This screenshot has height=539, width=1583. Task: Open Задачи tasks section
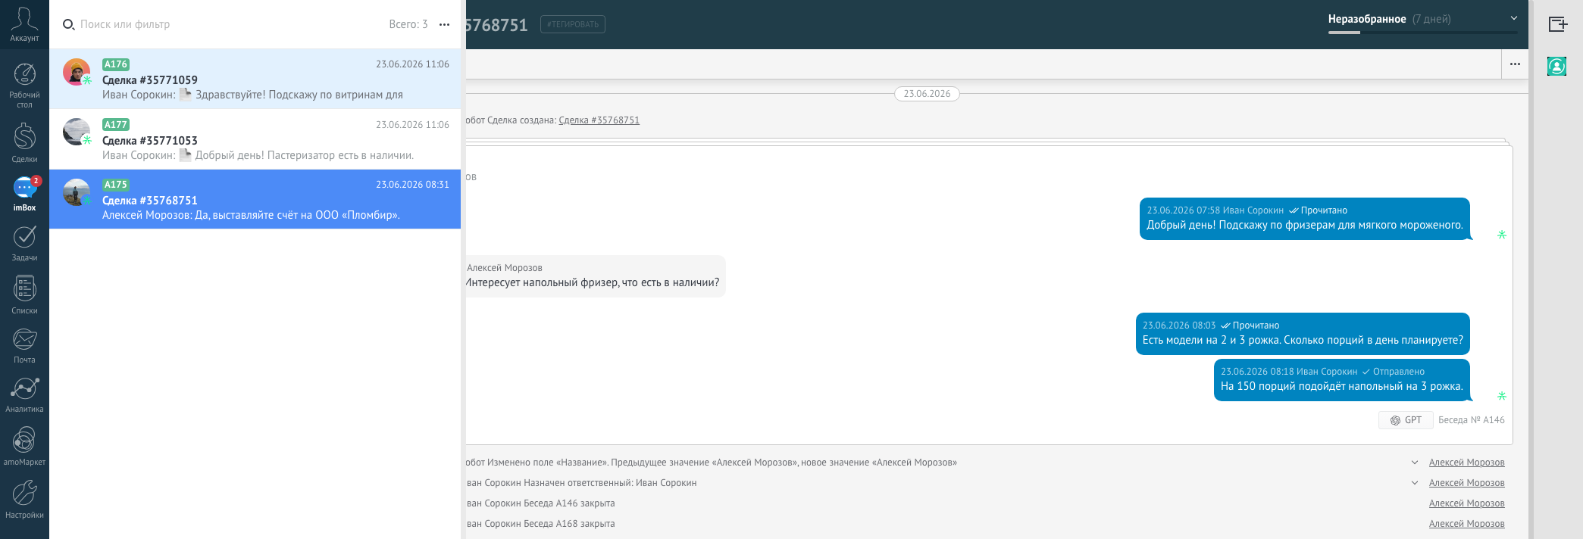[x=24, y=243]
